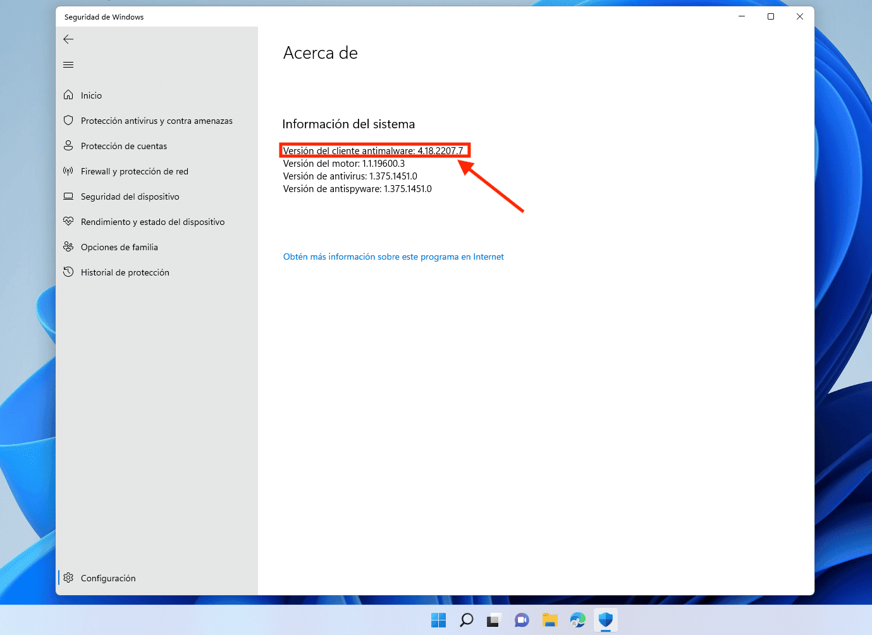Select Configuración at the sidebar bottom
Image resolution: width=872 pixels, height=635 pixels.
coord(108,578)
